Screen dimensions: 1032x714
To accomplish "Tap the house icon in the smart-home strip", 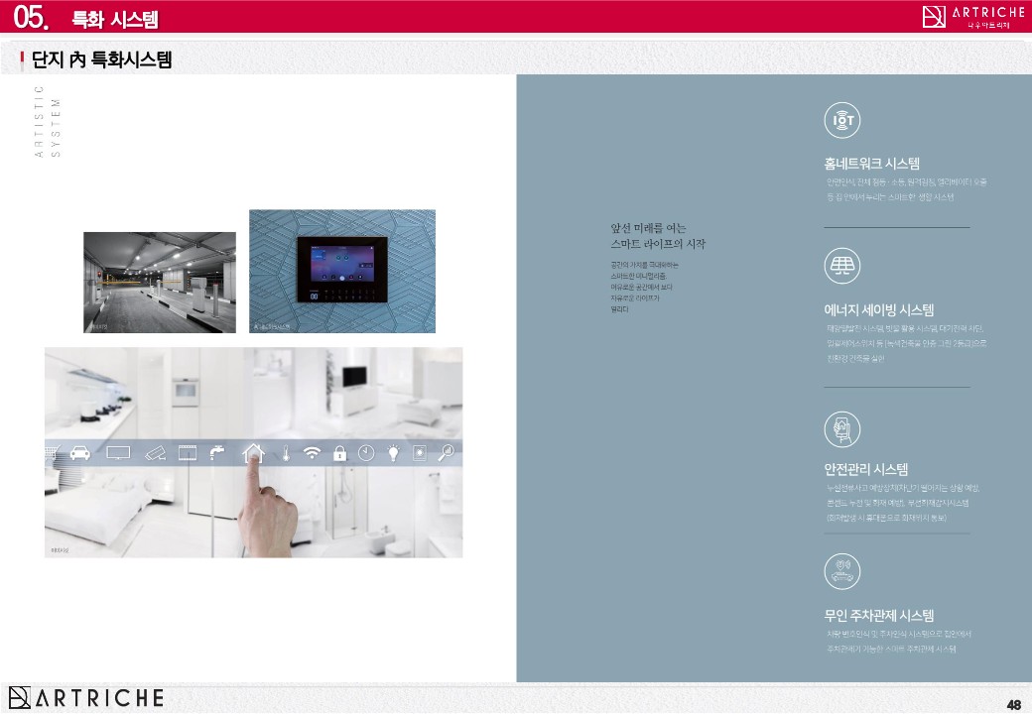I will point(254,452).
